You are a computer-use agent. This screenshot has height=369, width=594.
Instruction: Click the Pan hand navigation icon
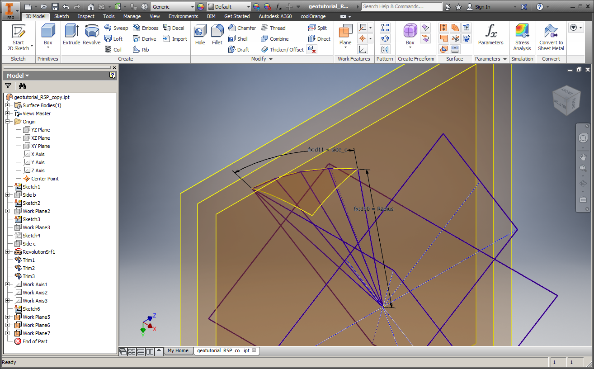[x=583, y=157]
